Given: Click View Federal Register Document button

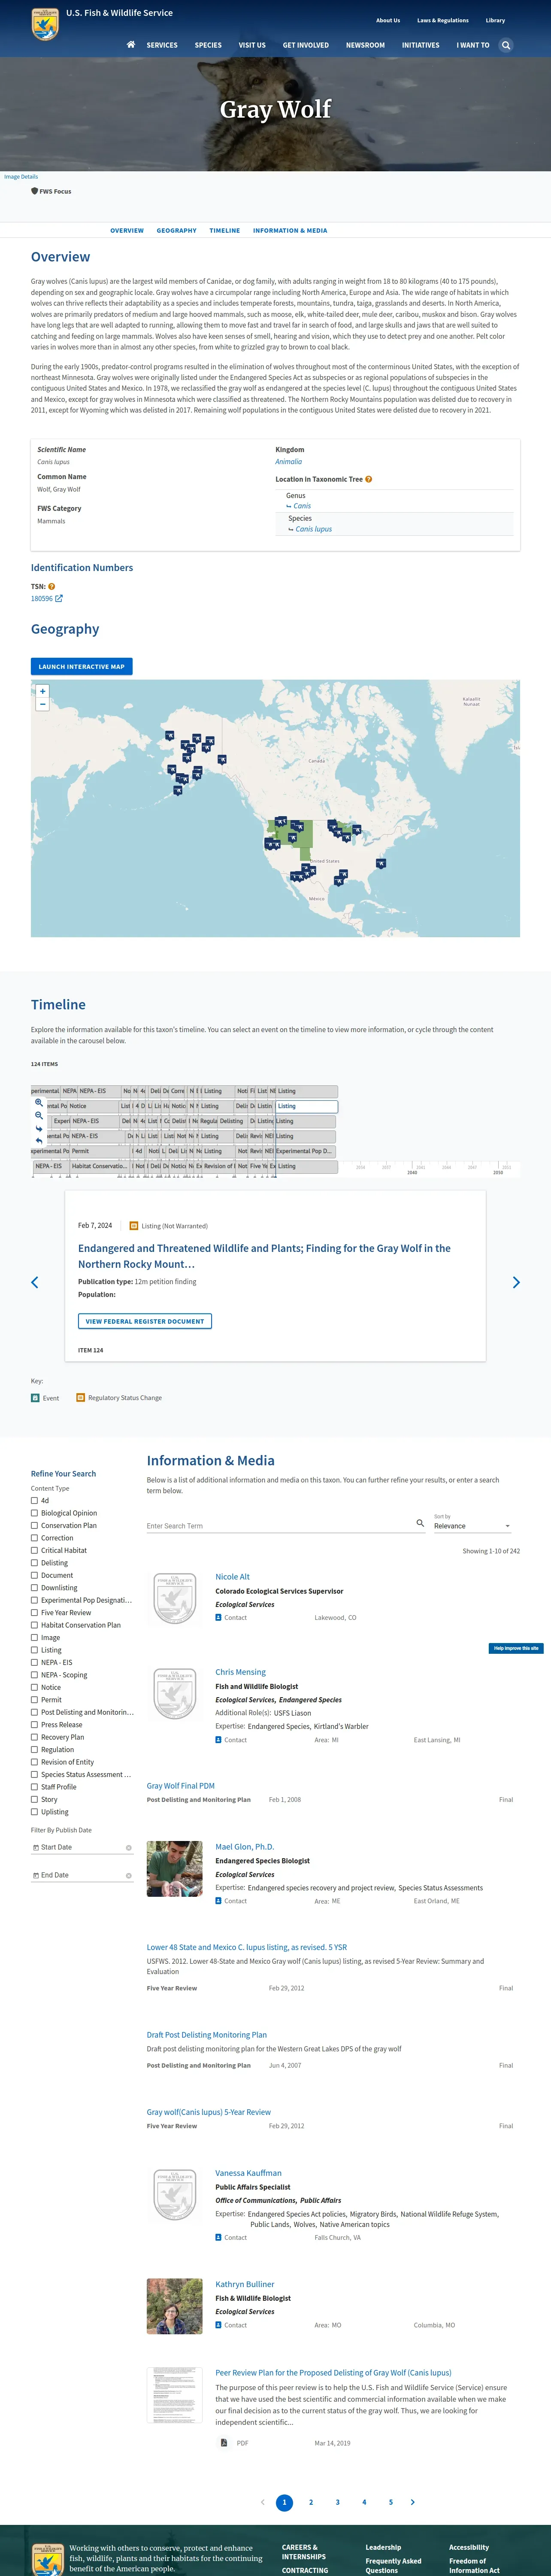Looking at the screenshot, I should (145, 1321).
